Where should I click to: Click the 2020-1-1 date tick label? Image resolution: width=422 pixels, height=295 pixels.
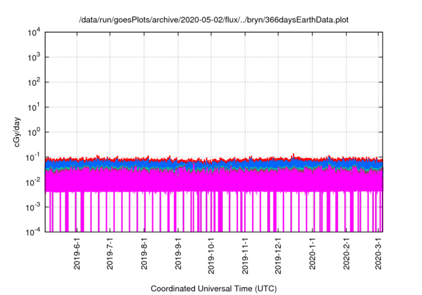pos(312,254)
